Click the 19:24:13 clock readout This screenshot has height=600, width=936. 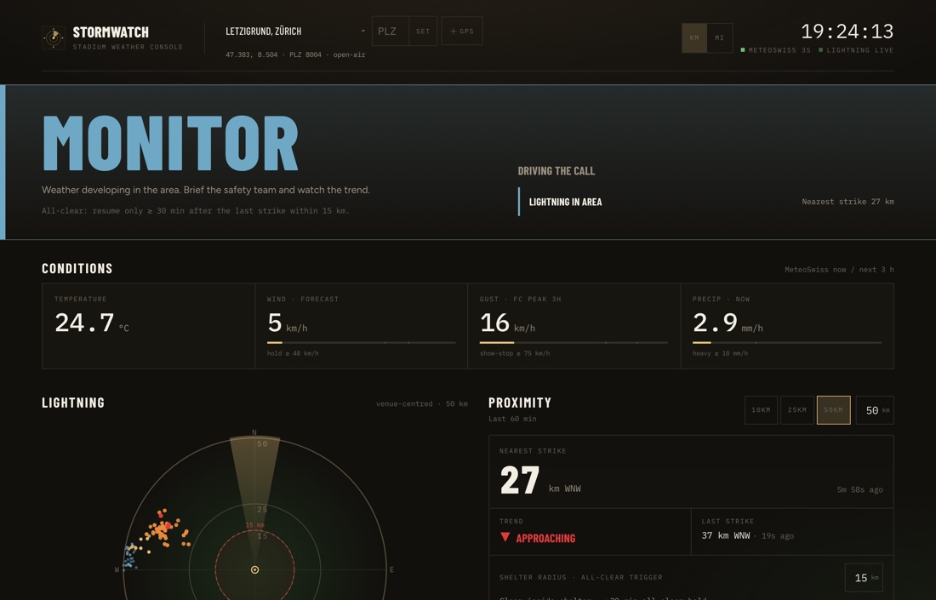click(x=847, y=31)
